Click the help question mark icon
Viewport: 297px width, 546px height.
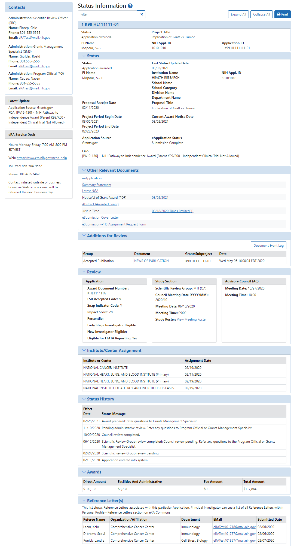130,6
